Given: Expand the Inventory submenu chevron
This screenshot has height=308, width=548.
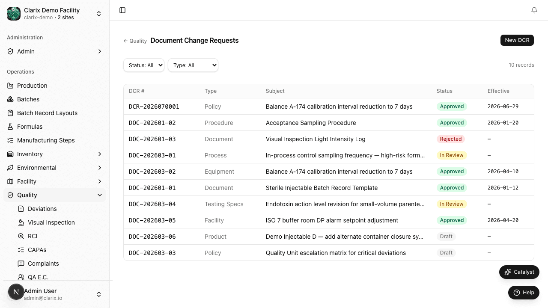Looking at the screenshot, I should [x=100, y=154].
